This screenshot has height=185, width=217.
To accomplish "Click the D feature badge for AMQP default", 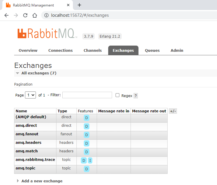I will [86, 118].
